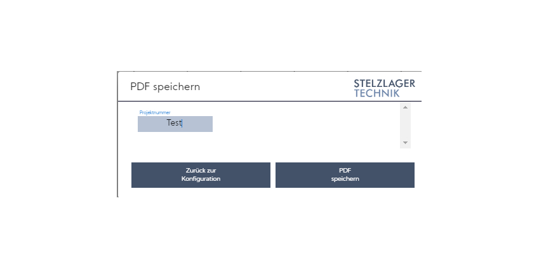Click the scrollbar down arrow

(405, 143)
